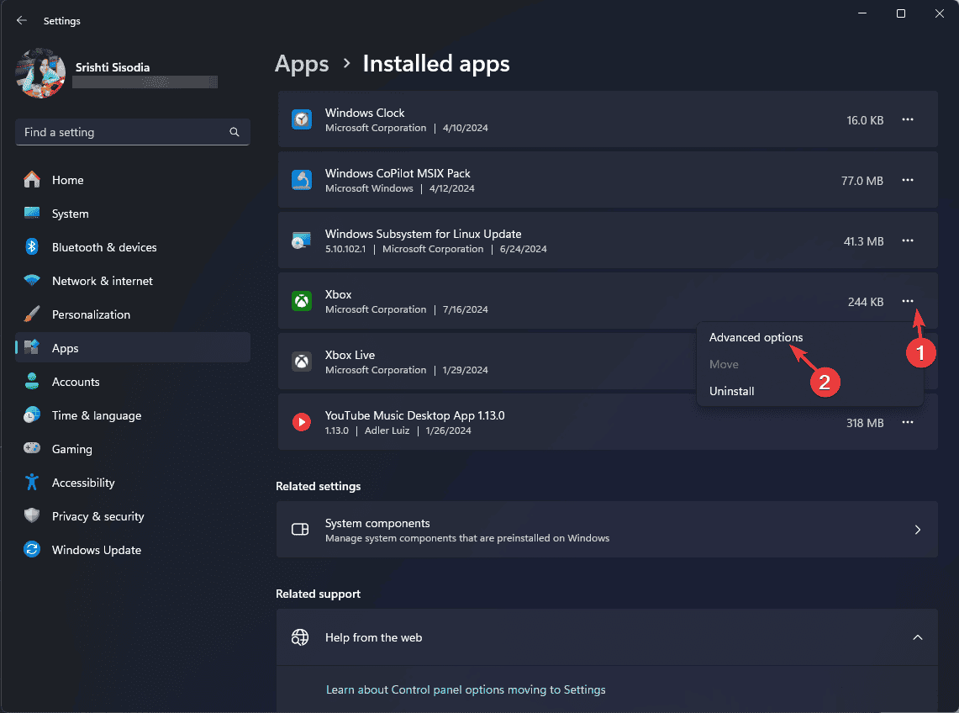Click the Time & language globe clock icon
The width and height of the screenshot is (959, 713).
32,415
